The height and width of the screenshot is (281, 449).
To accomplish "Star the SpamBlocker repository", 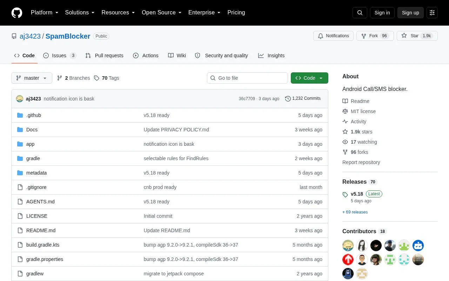I will coord(417,36).
